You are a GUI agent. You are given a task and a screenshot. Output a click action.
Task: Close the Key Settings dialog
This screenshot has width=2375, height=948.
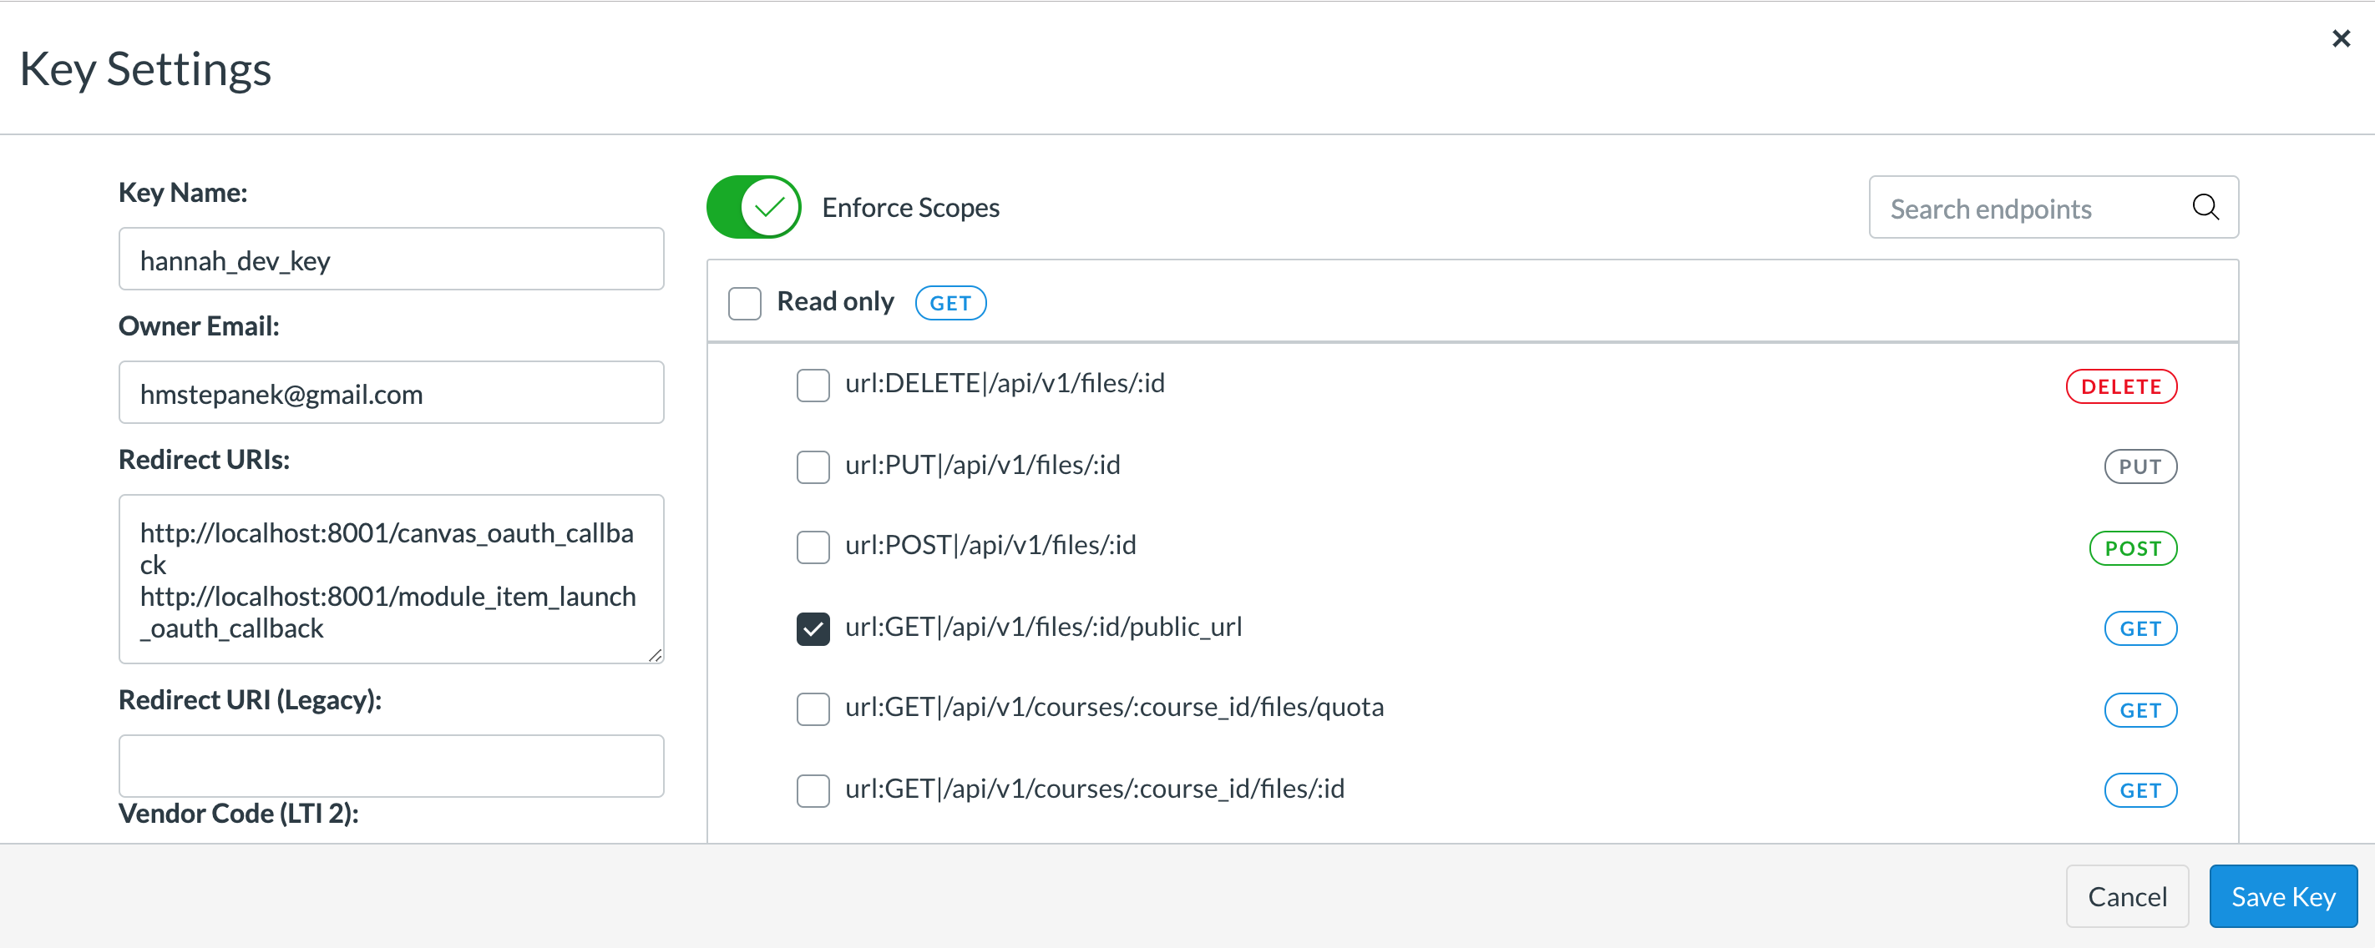tap(2340, 38)
